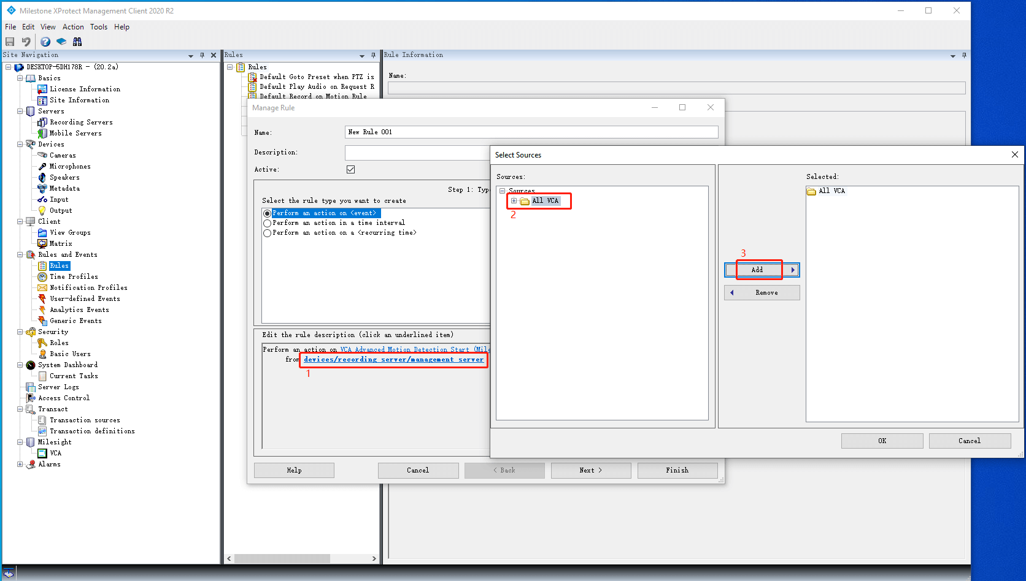The width and height of the screenshot is (1026, 581).
Task: Select Recording Servers icon in tree
Action: coord(42,122)
